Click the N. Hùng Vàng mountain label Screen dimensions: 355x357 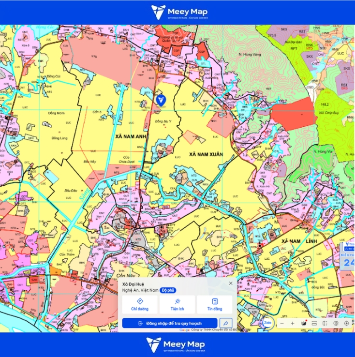[x=250, y=54]
